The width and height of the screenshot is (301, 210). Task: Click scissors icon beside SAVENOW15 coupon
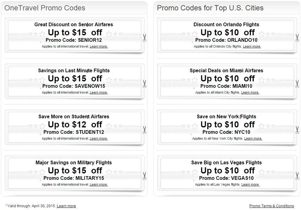click(145, 84)
